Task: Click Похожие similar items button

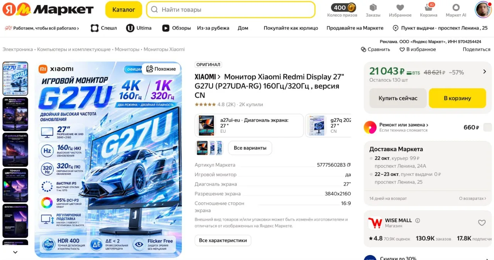Action: pos(161,69)
